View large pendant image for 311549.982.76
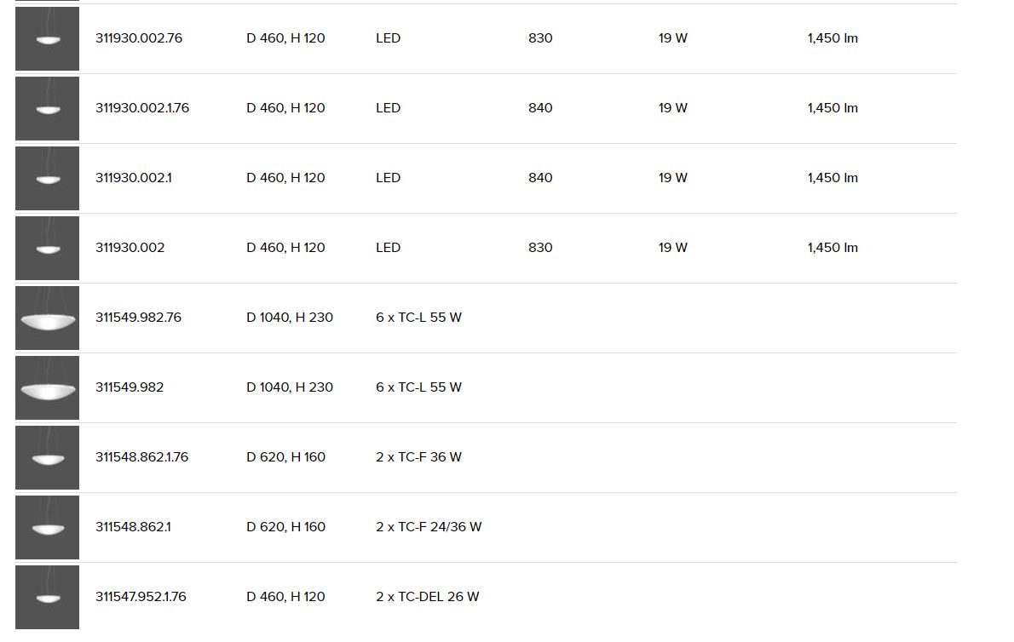The image size is (1014, 642). [47, 318]
